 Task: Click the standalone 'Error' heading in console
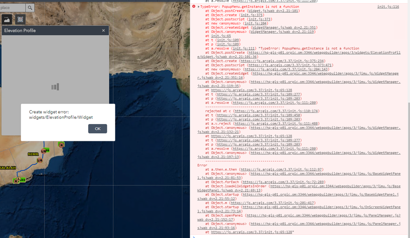202,165
